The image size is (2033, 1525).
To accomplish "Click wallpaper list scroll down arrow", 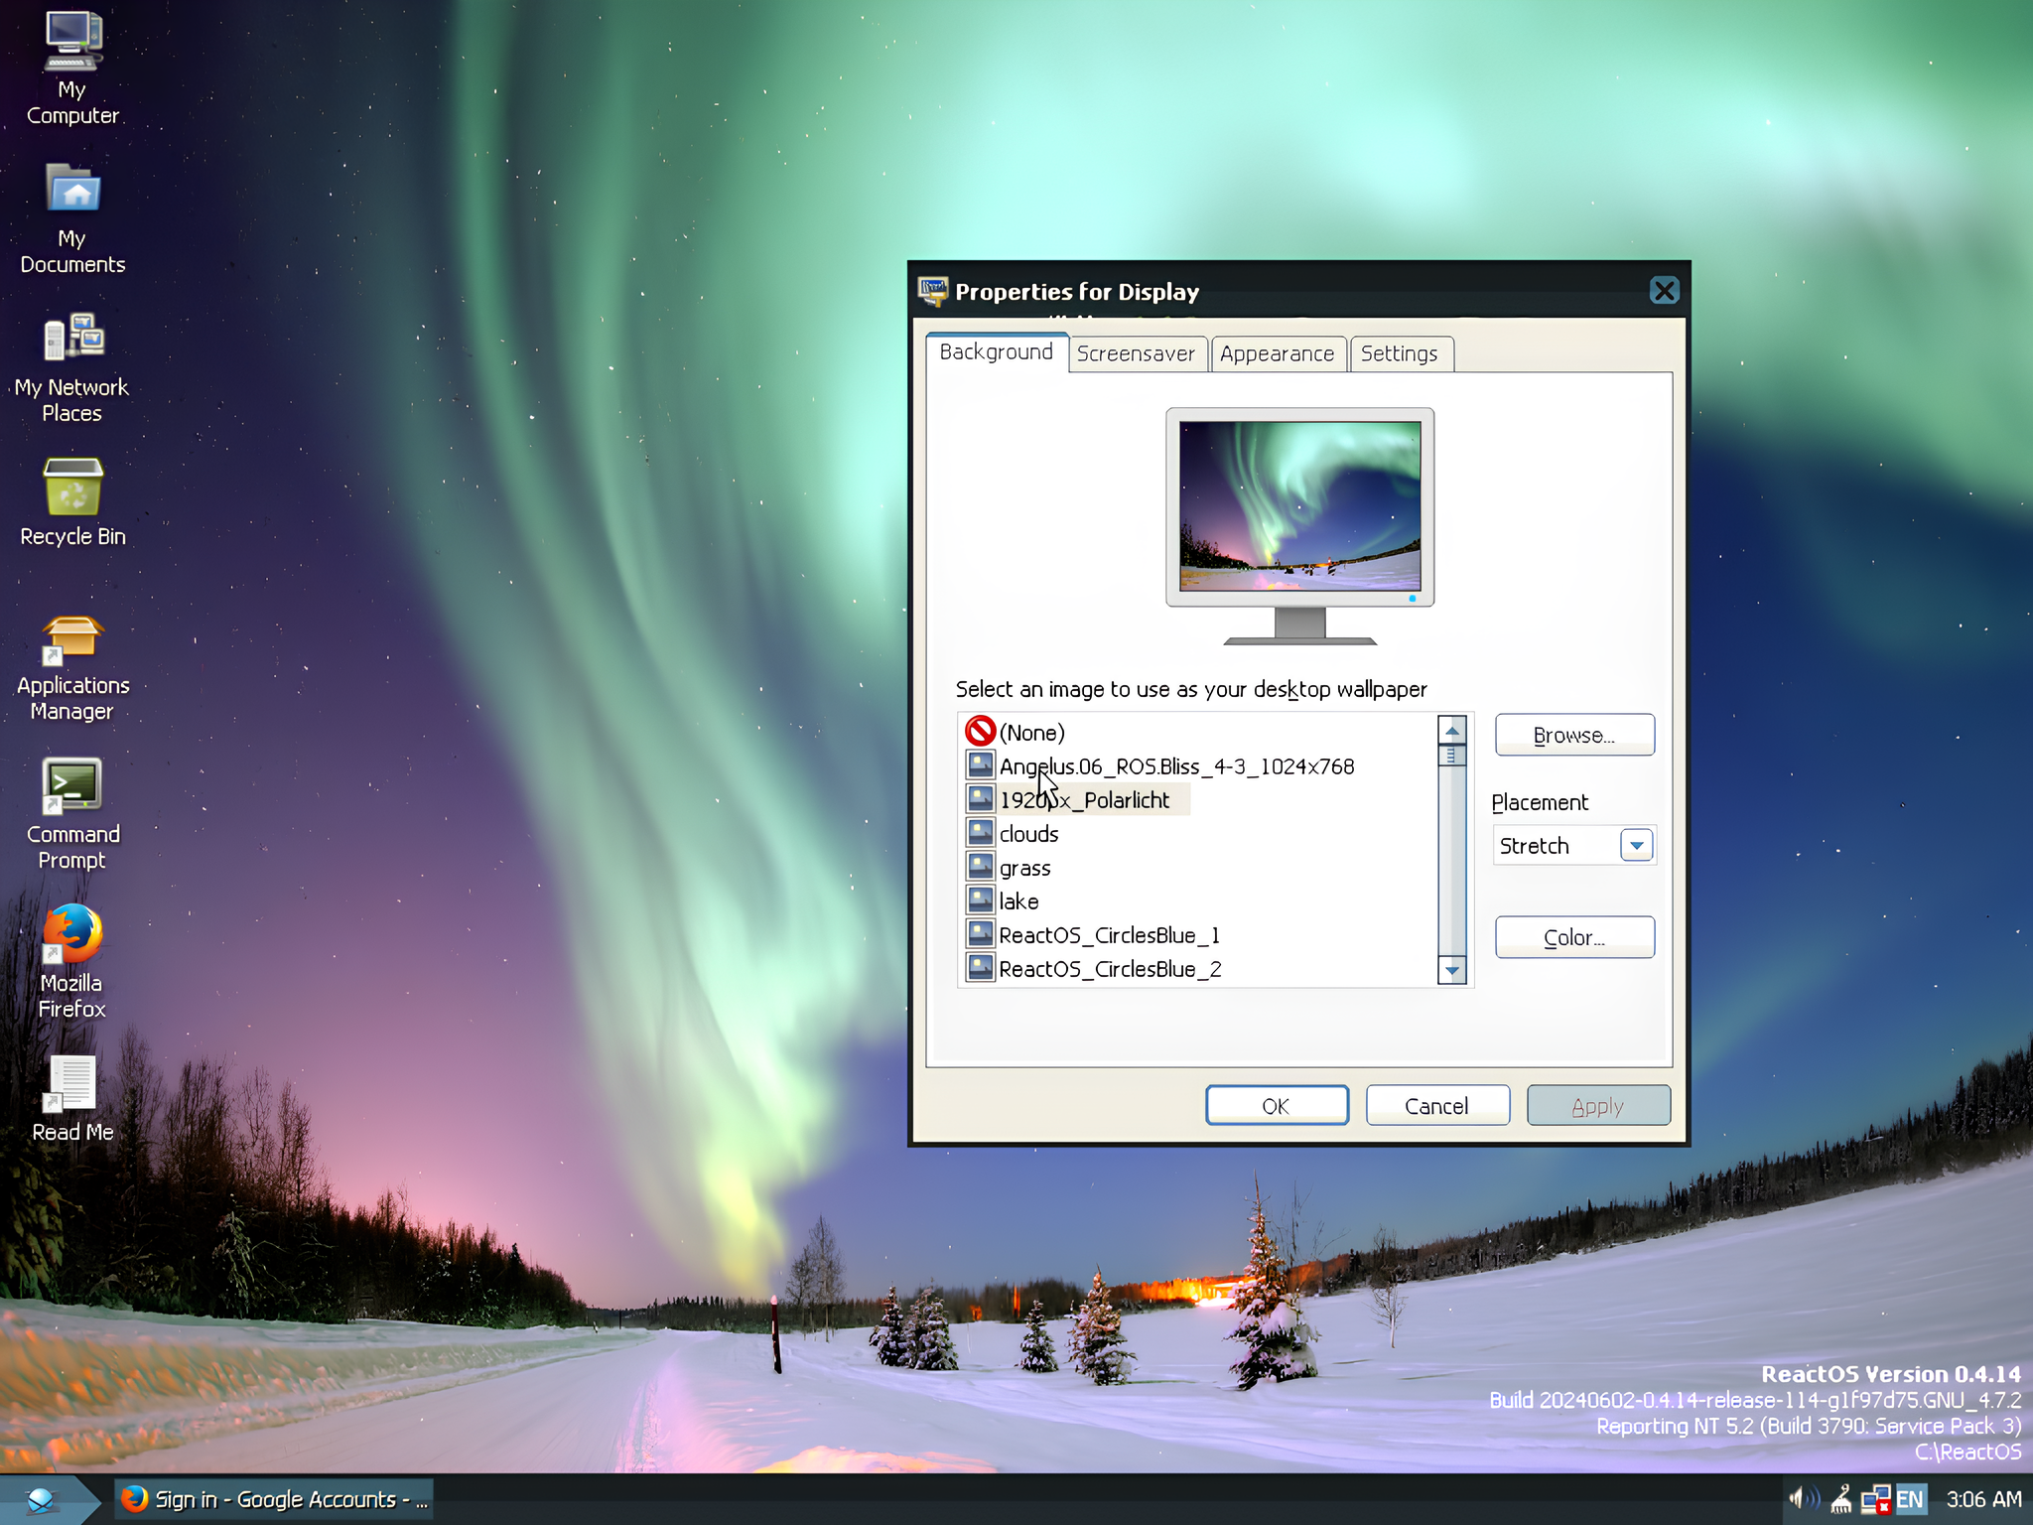I will [x=1452, y=970].
